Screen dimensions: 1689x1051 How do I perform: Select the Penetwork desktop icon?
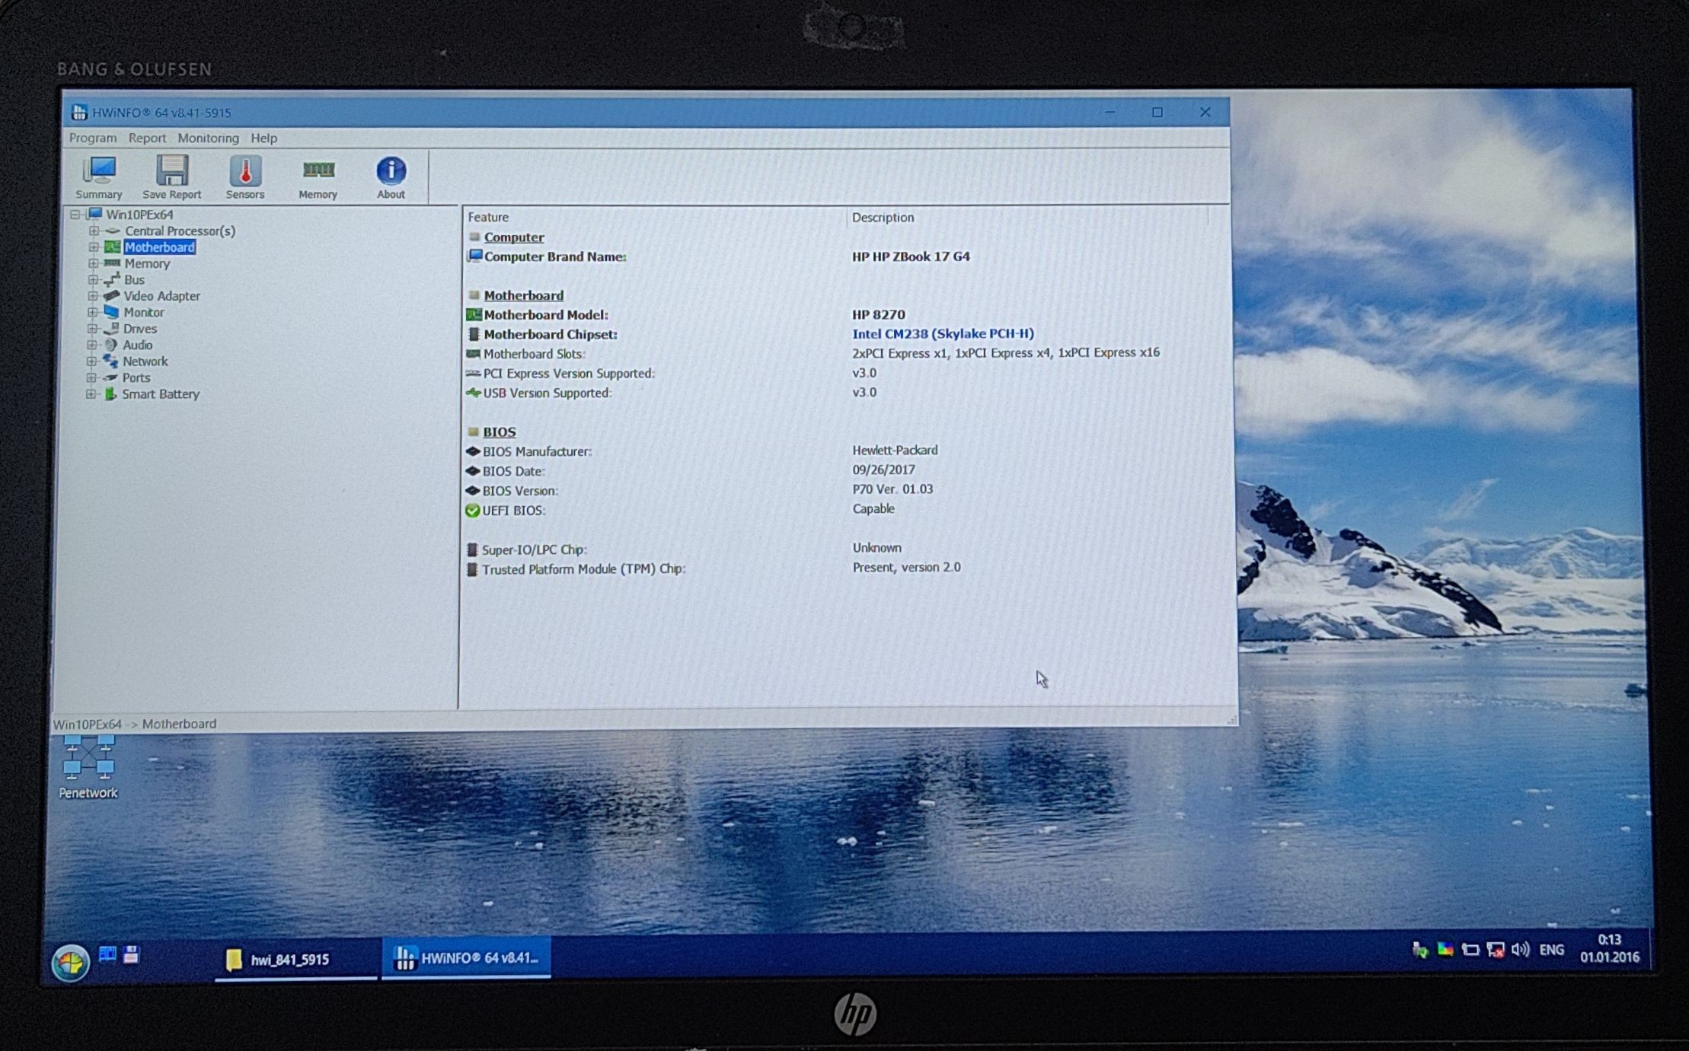tap(88, 766)
